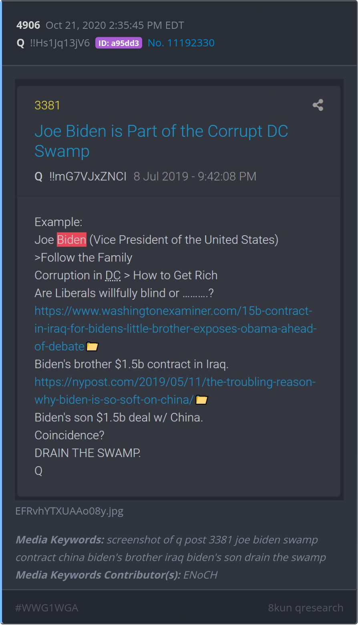This screenshot has width=358, height=625.
Task: Click the #WWG1WGA hashtag
Action: coord(46,608)
